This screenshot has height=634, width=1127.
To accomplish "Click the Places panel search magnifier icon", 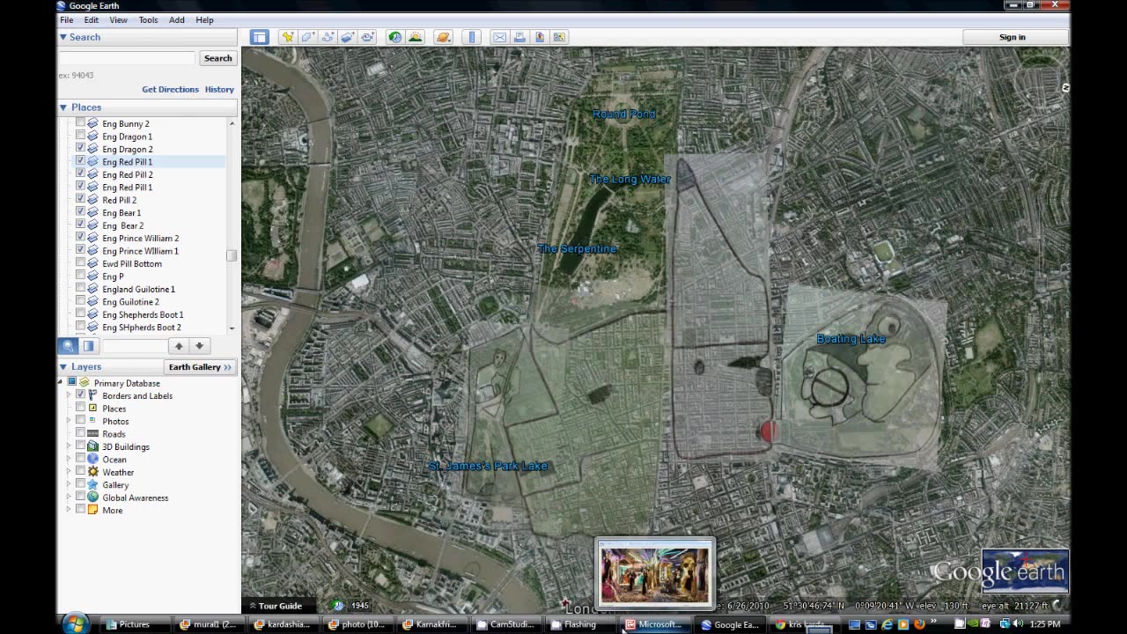I will 68,346.
